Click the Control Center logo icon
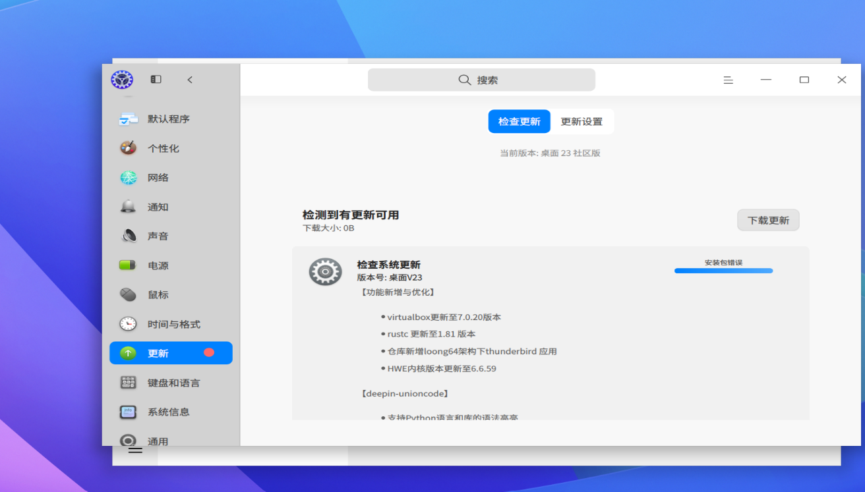Screen dimensions: 865x492 pos(122,80)
